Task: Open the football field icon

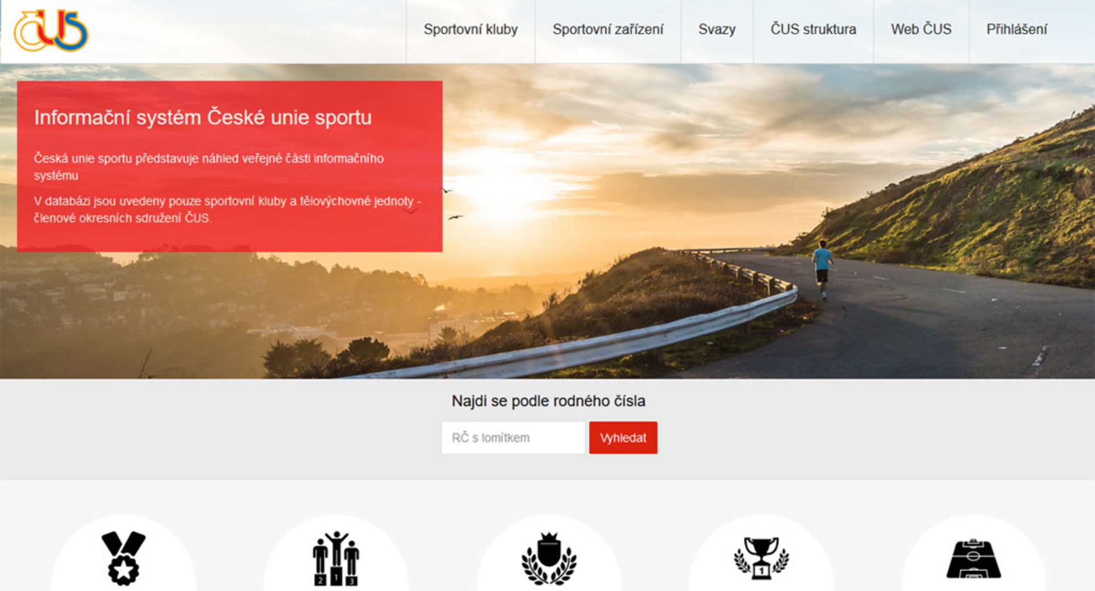Action: coord(973,559)
